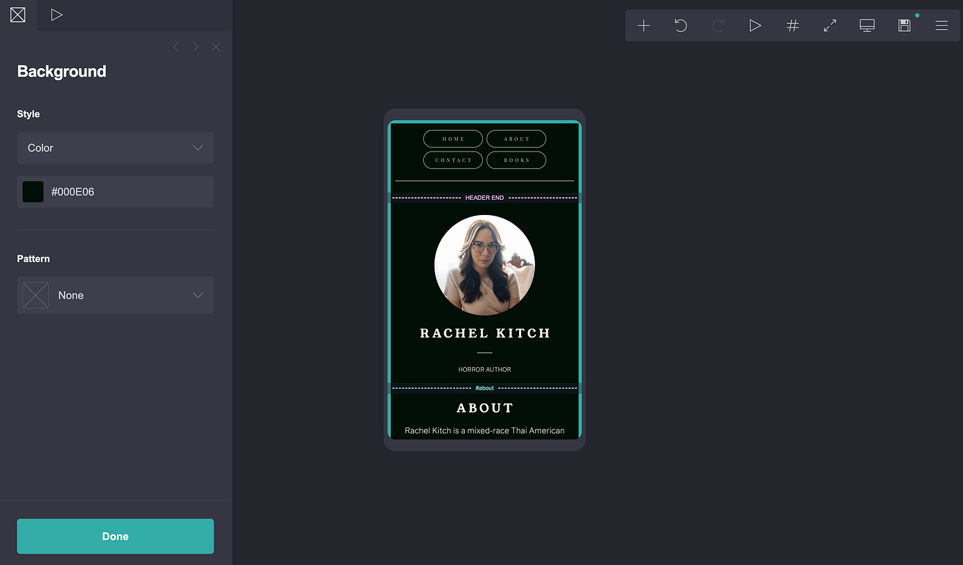The width and height of the screenshot is (963, 565).
Task: Select the ABOUT section heading
Action: point(485,408)
